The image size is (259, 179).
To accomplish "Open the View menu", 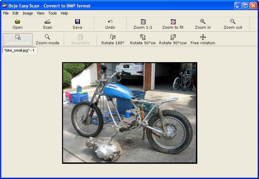I will (40, 13).
